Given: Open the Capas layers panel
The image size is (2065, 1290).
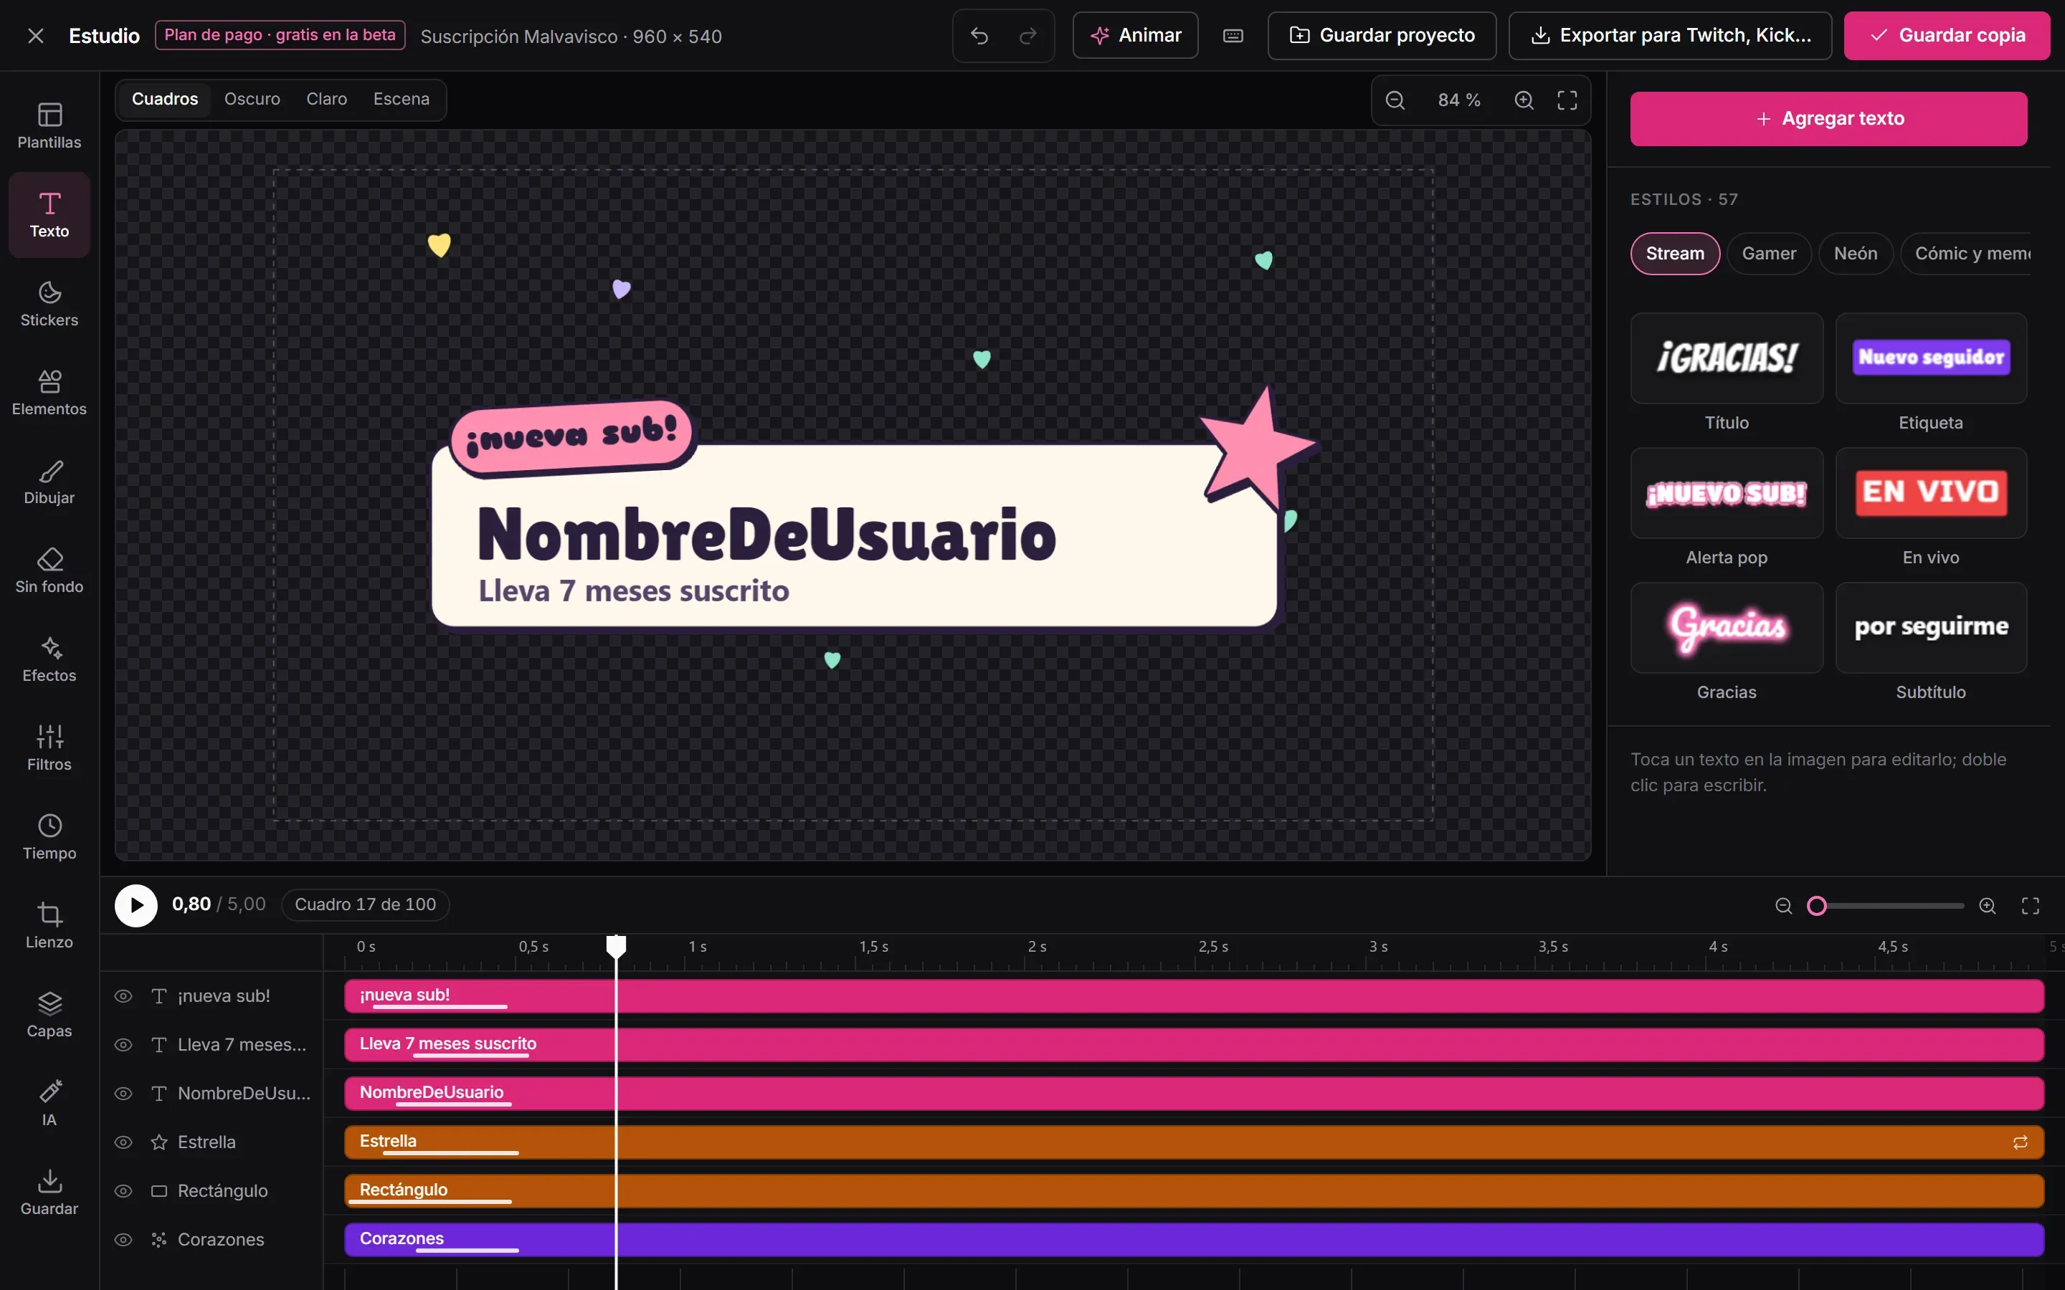Looking at the screenshot, I should 49,1014.
